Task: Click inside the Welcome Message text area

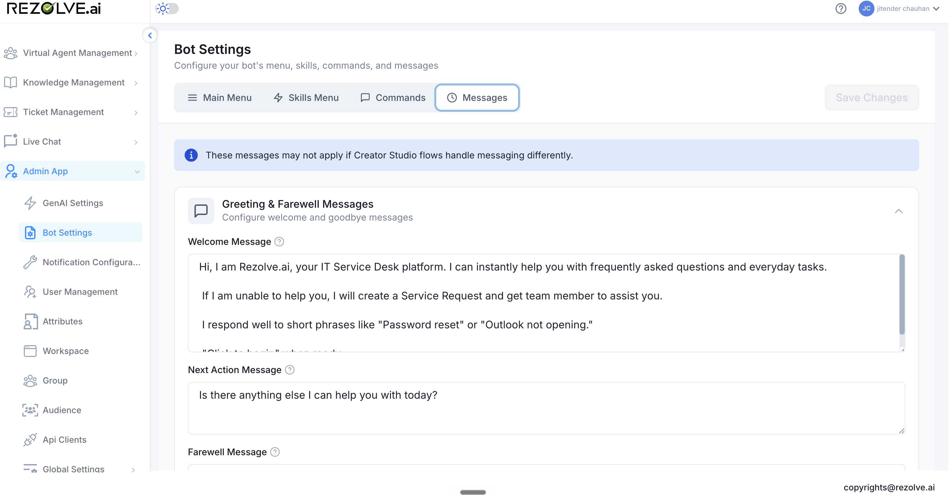Action: [546, 303]
